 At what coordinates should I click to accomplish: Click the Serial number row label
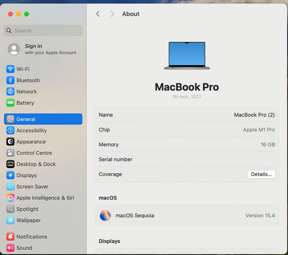click(115, 159)
